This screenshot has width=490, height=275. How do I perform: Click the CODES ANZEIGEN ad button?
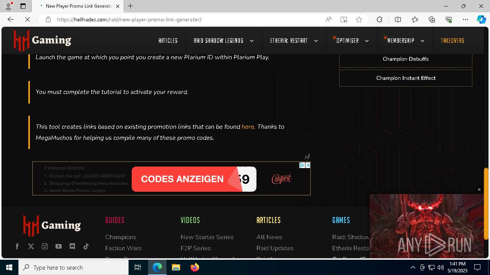tap(194, 179)
